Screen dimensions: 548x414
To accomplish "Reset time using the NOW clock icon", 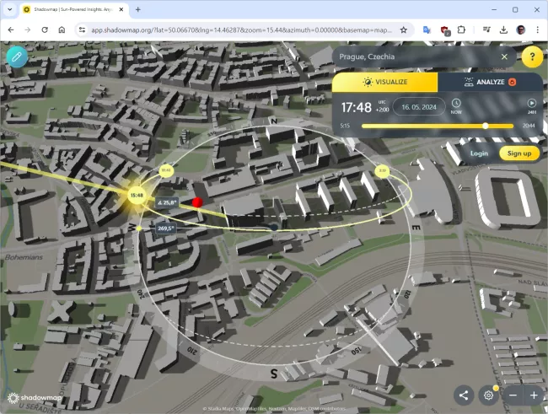I will (x=456, y=106).
